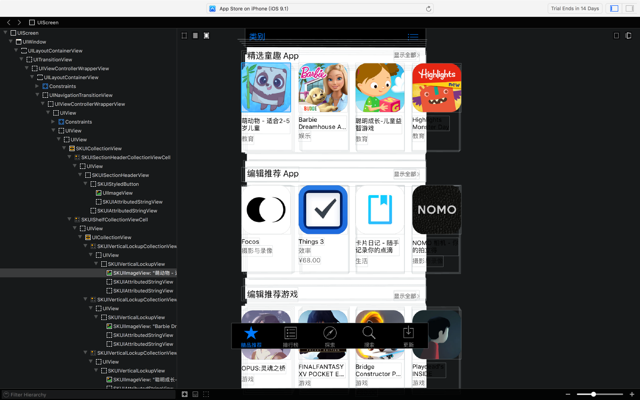Select SKUIImageView "Barbie Dr" row
This screenshot has width=640, height=400.
[88, 326]
